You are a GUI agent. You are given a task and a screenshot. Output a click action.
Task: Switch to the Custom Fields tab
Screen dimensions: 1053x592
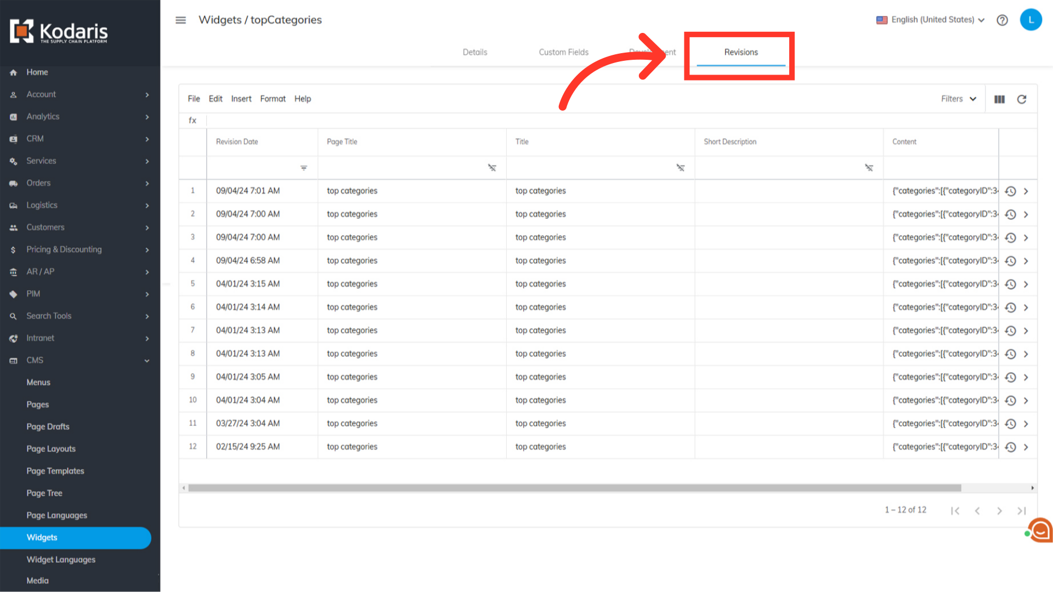[x=563, y=53]
